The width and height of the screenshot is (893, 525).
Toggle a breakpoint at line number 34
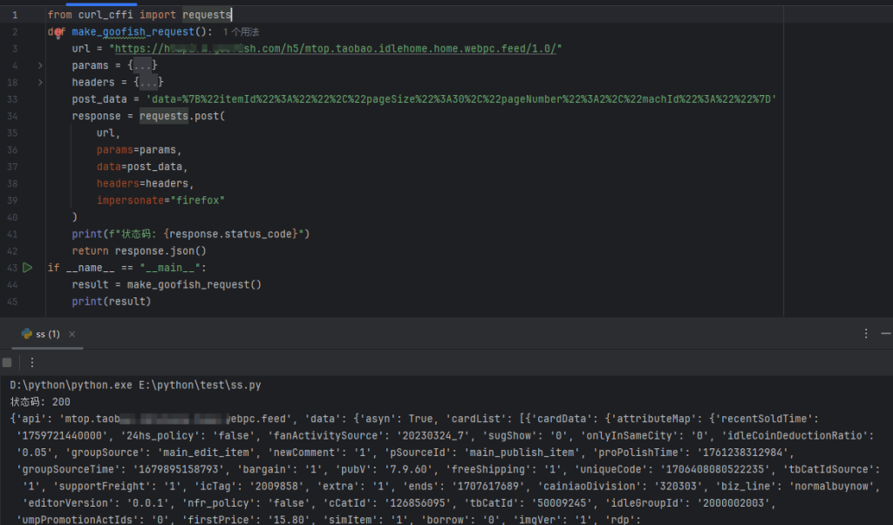14,116
